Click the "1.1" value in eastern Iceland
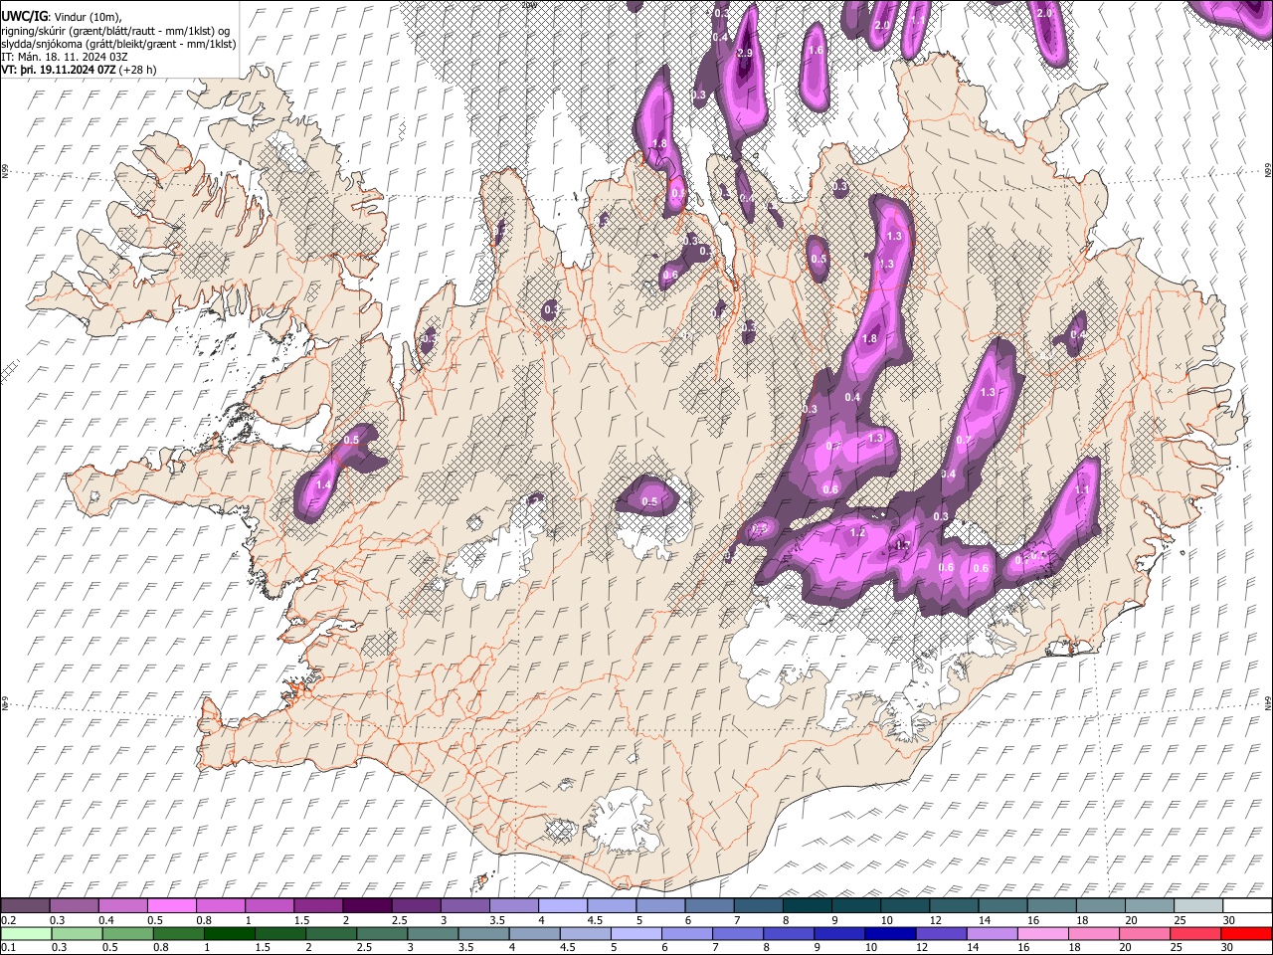 (x=1083, y=489)
